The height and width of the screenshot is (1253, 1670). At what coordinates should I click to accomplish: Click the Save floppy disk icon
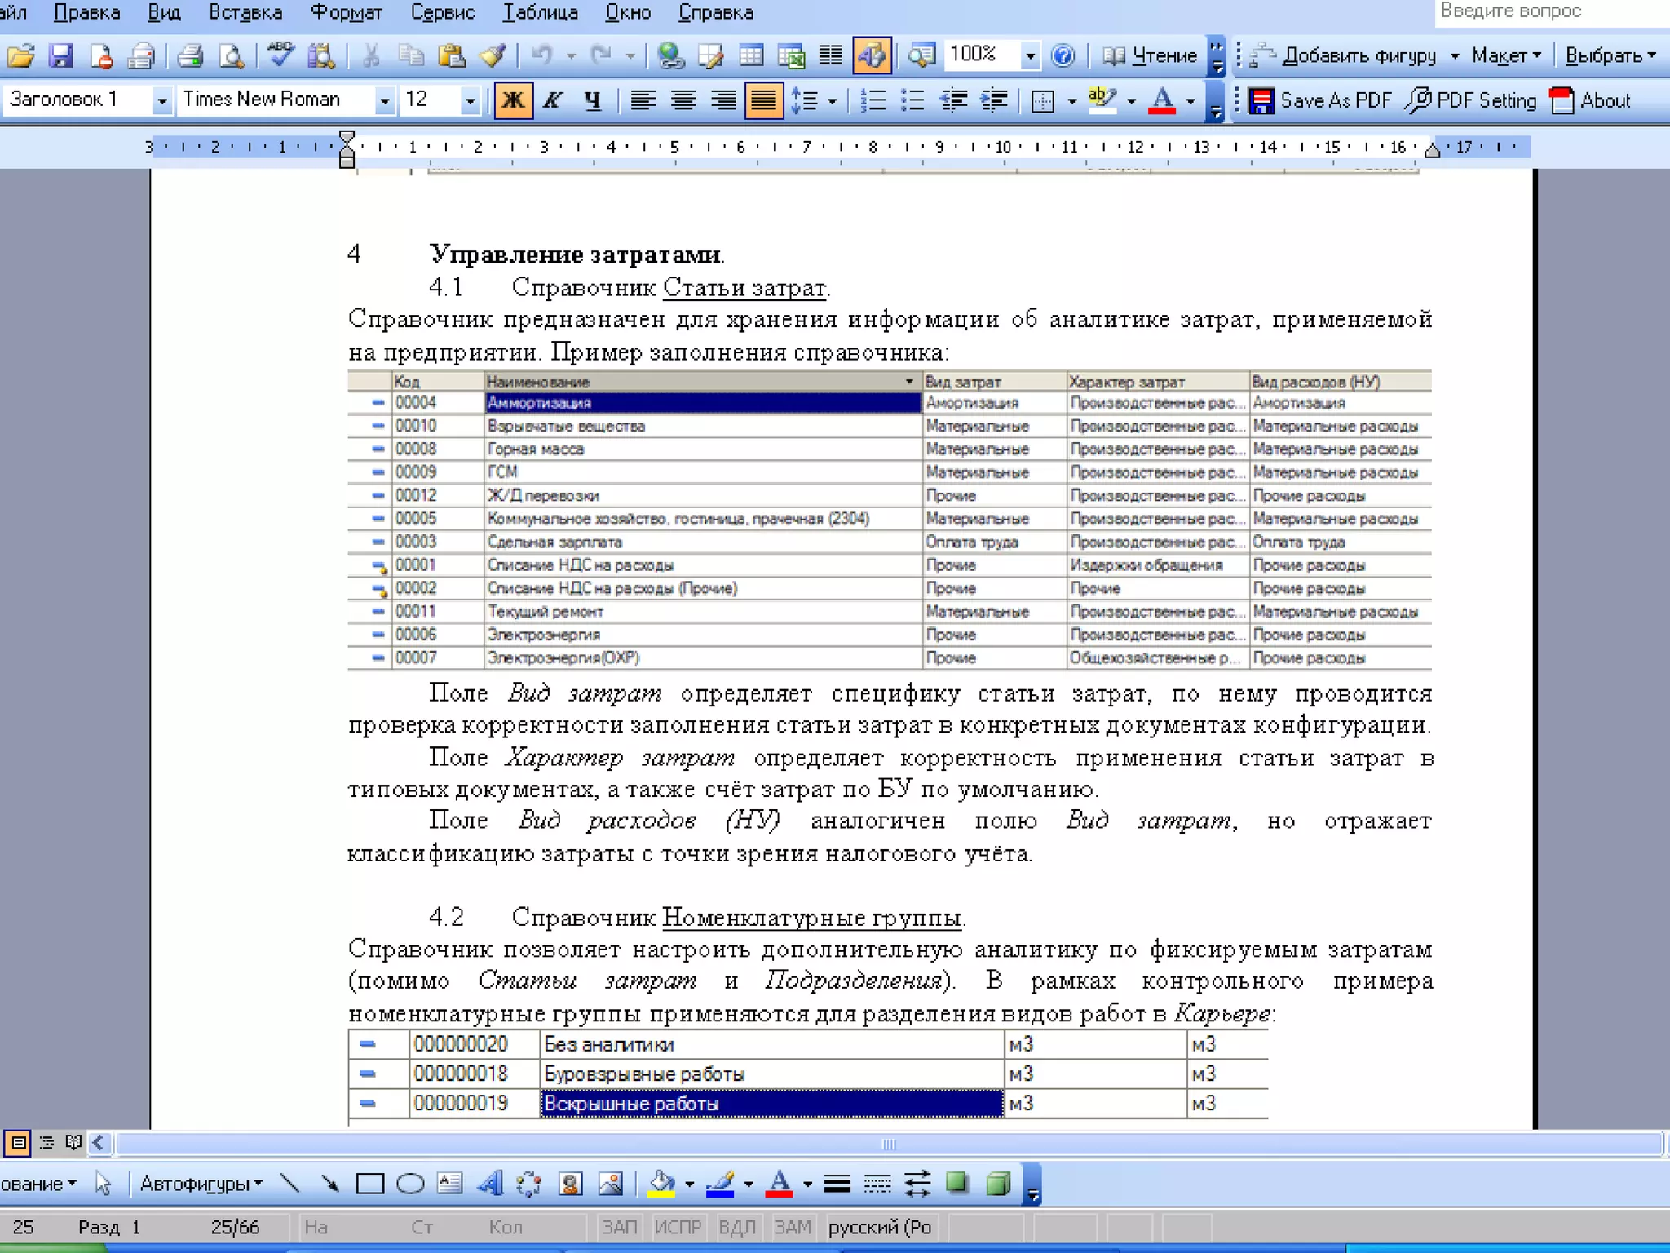(60, 55)
